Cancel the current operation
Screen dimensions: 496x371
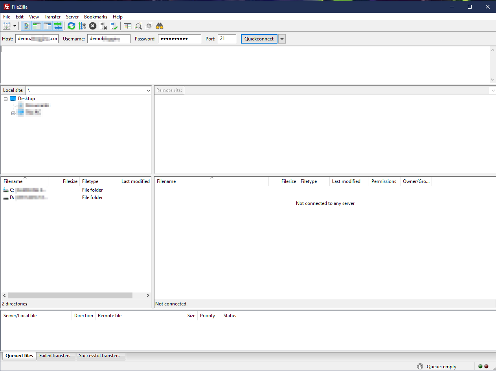click(93, 26)
